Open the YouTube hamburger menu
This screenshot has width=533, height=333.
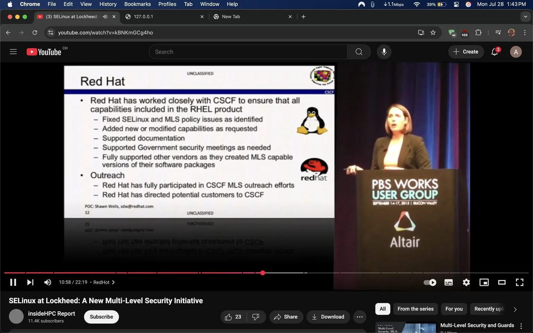tap(13, 51)
